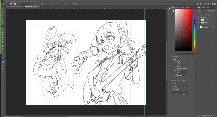Click the link width and height icon
This screenshot has height=117, width=217.
coord(173,62)
